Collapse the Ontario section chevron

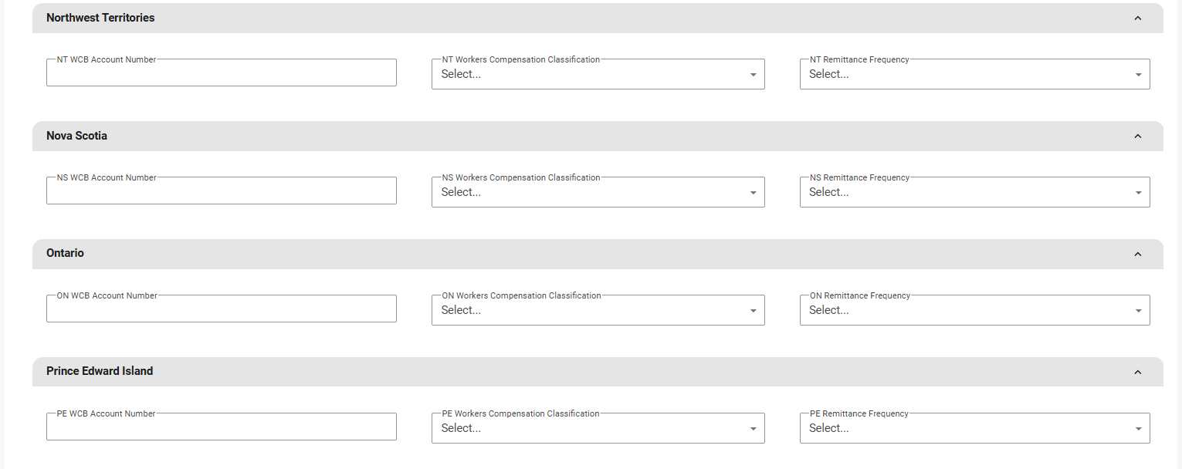[1137, 254]
